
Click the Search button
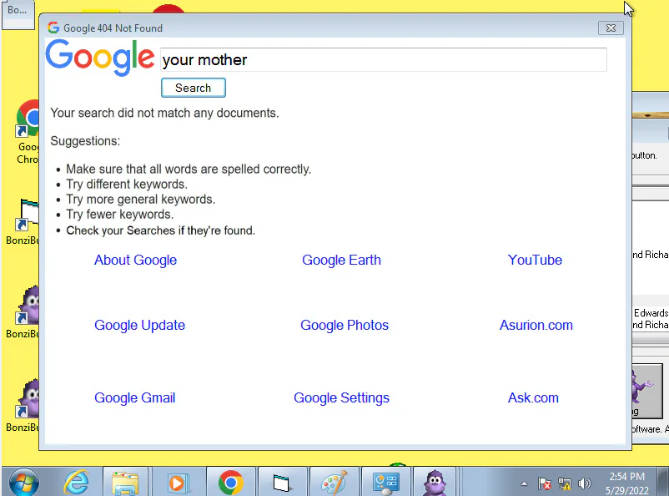tap(194, 88)
